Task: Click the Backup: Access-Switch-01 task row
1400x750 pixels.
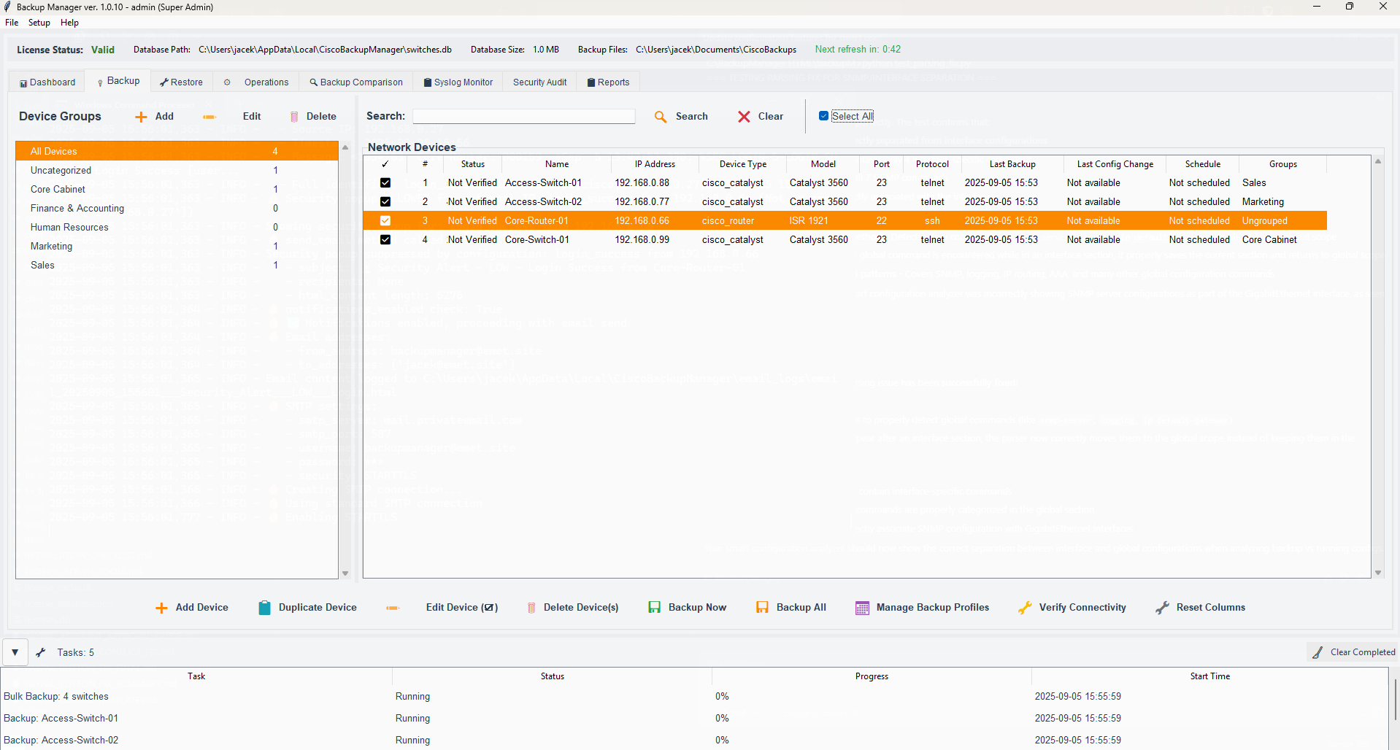Action: click(693, 719)
